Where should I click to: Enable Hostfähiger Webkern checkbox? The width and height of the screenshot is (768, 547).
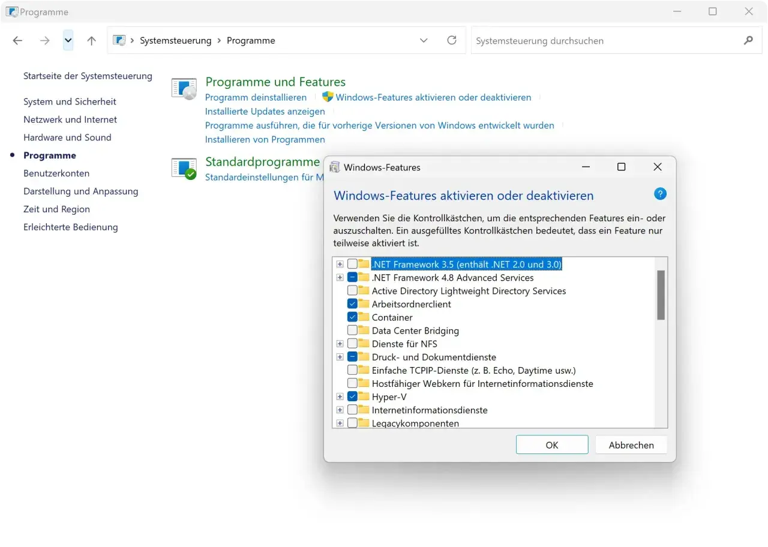tap(352, 383)
